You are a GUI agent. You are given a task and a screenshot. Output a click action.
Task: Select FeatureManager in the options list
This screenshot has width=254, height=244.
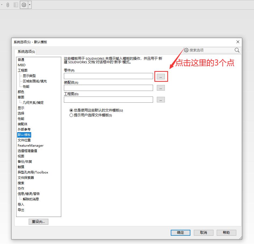tap(30, 146)
